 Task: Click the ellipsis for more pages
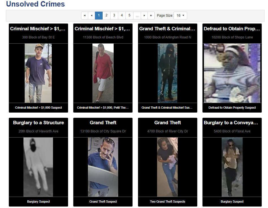[137, 16]
